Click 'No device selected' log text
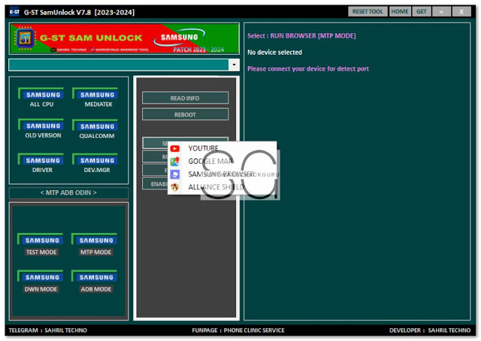Viewport: 481px width, 341px height. 274,53
